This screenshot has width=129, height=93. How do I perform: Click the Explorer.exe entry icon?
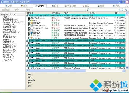[x=32, y=68]
